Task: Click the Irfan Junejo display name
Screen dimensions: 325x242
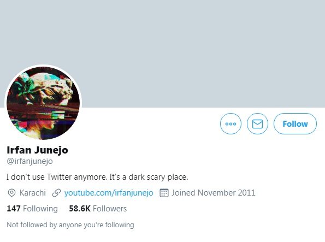Action: tap(37, 150)
